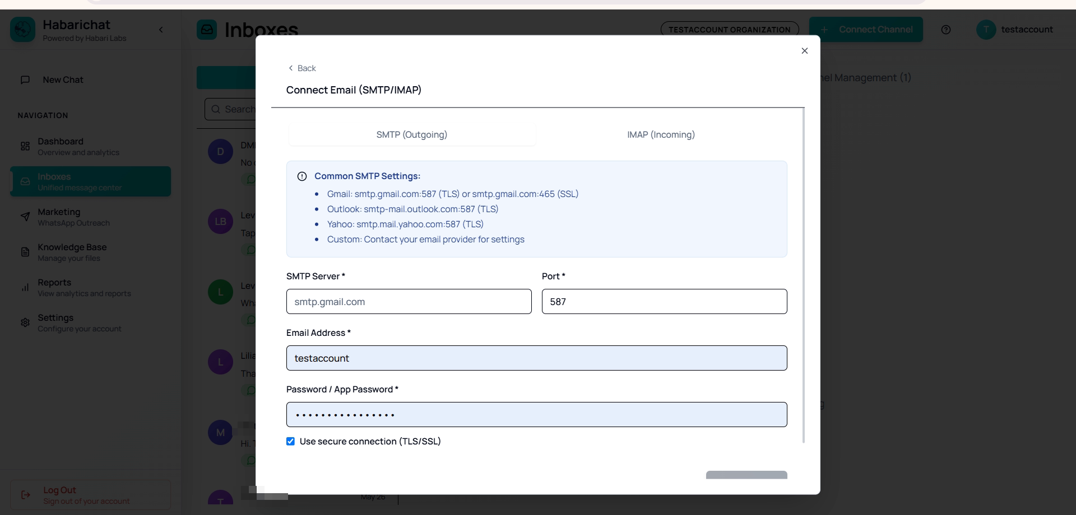The height and width of the screenshot is (515, 1076).
Task: Click the Connect Email (SMTP/IMAP) heading
Action: click(354, 90)
